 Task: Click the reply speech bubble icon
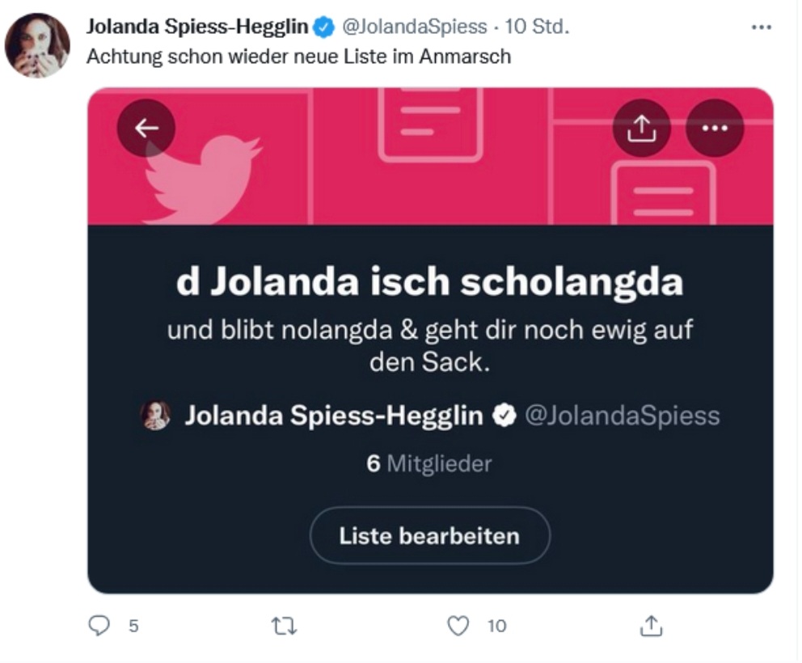[x=99, y=625]
